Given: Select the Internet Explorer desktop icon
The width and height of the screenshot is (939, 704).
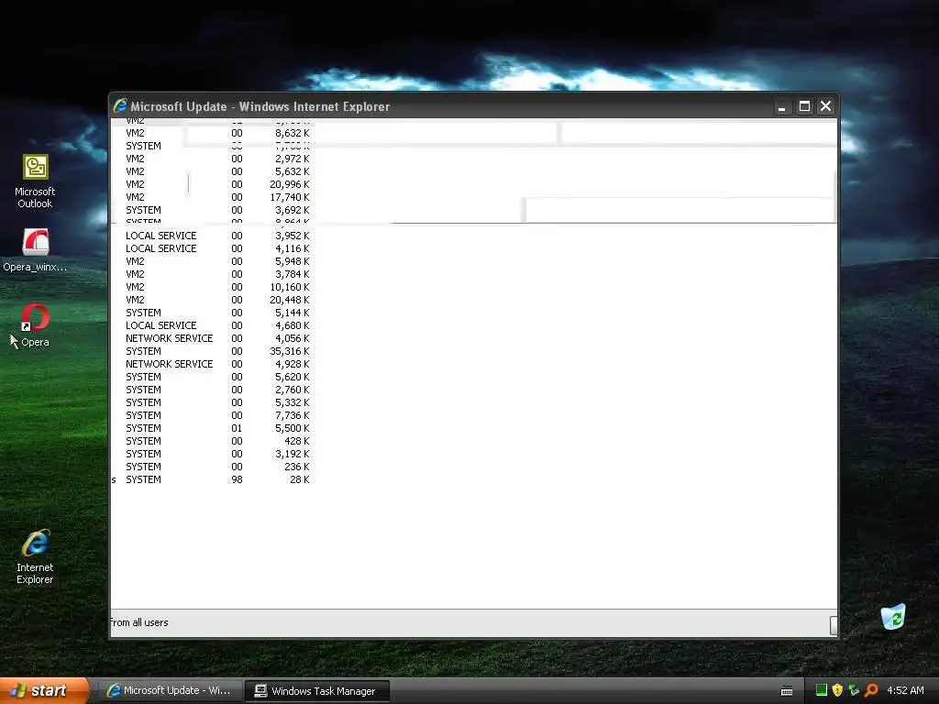Looking at the screenshot, I should tap(36, 556).
